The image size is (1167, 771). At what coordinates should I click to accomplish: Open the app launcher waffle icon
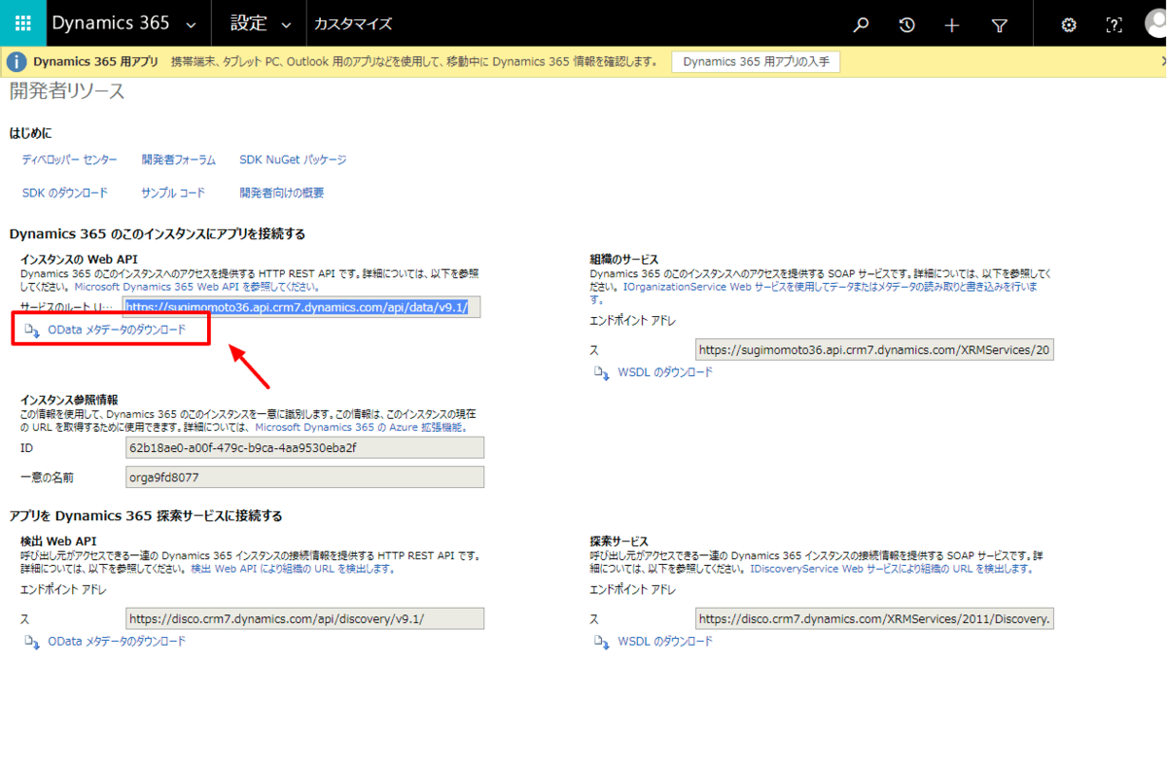[x=23, y=23]
